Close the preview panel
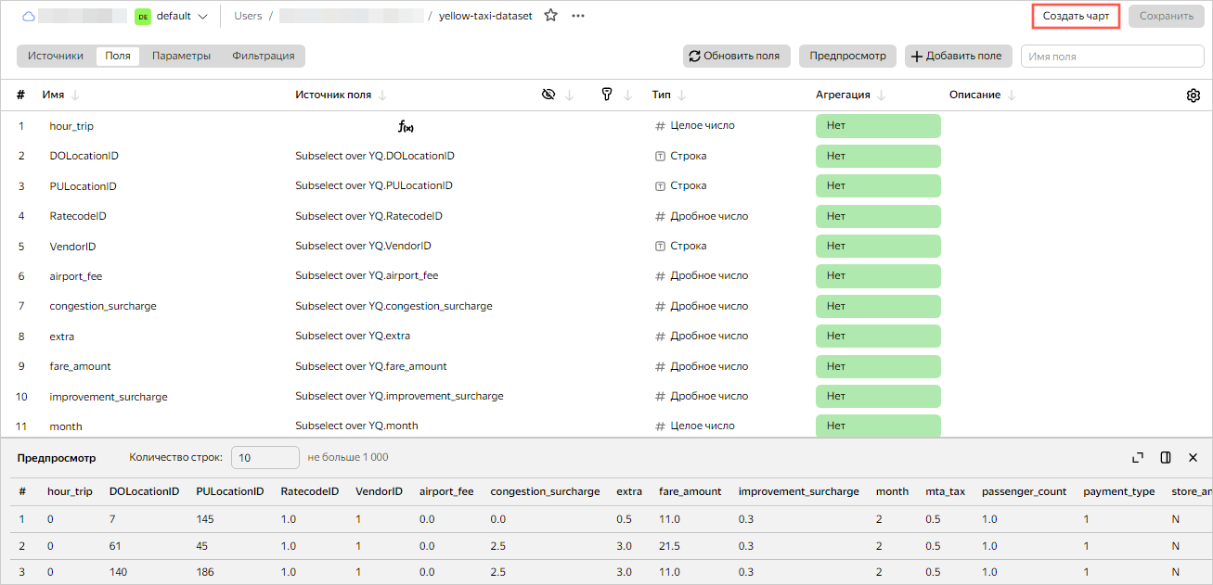 click(x=1194, y=457)
